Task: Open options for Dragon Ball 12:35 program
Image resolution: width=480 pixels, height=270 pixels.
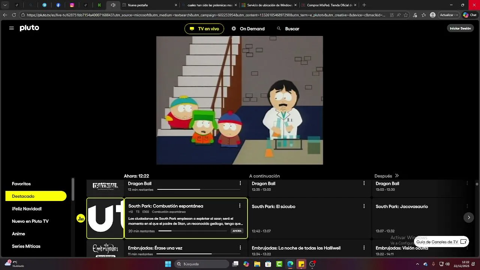Action: 364,183
